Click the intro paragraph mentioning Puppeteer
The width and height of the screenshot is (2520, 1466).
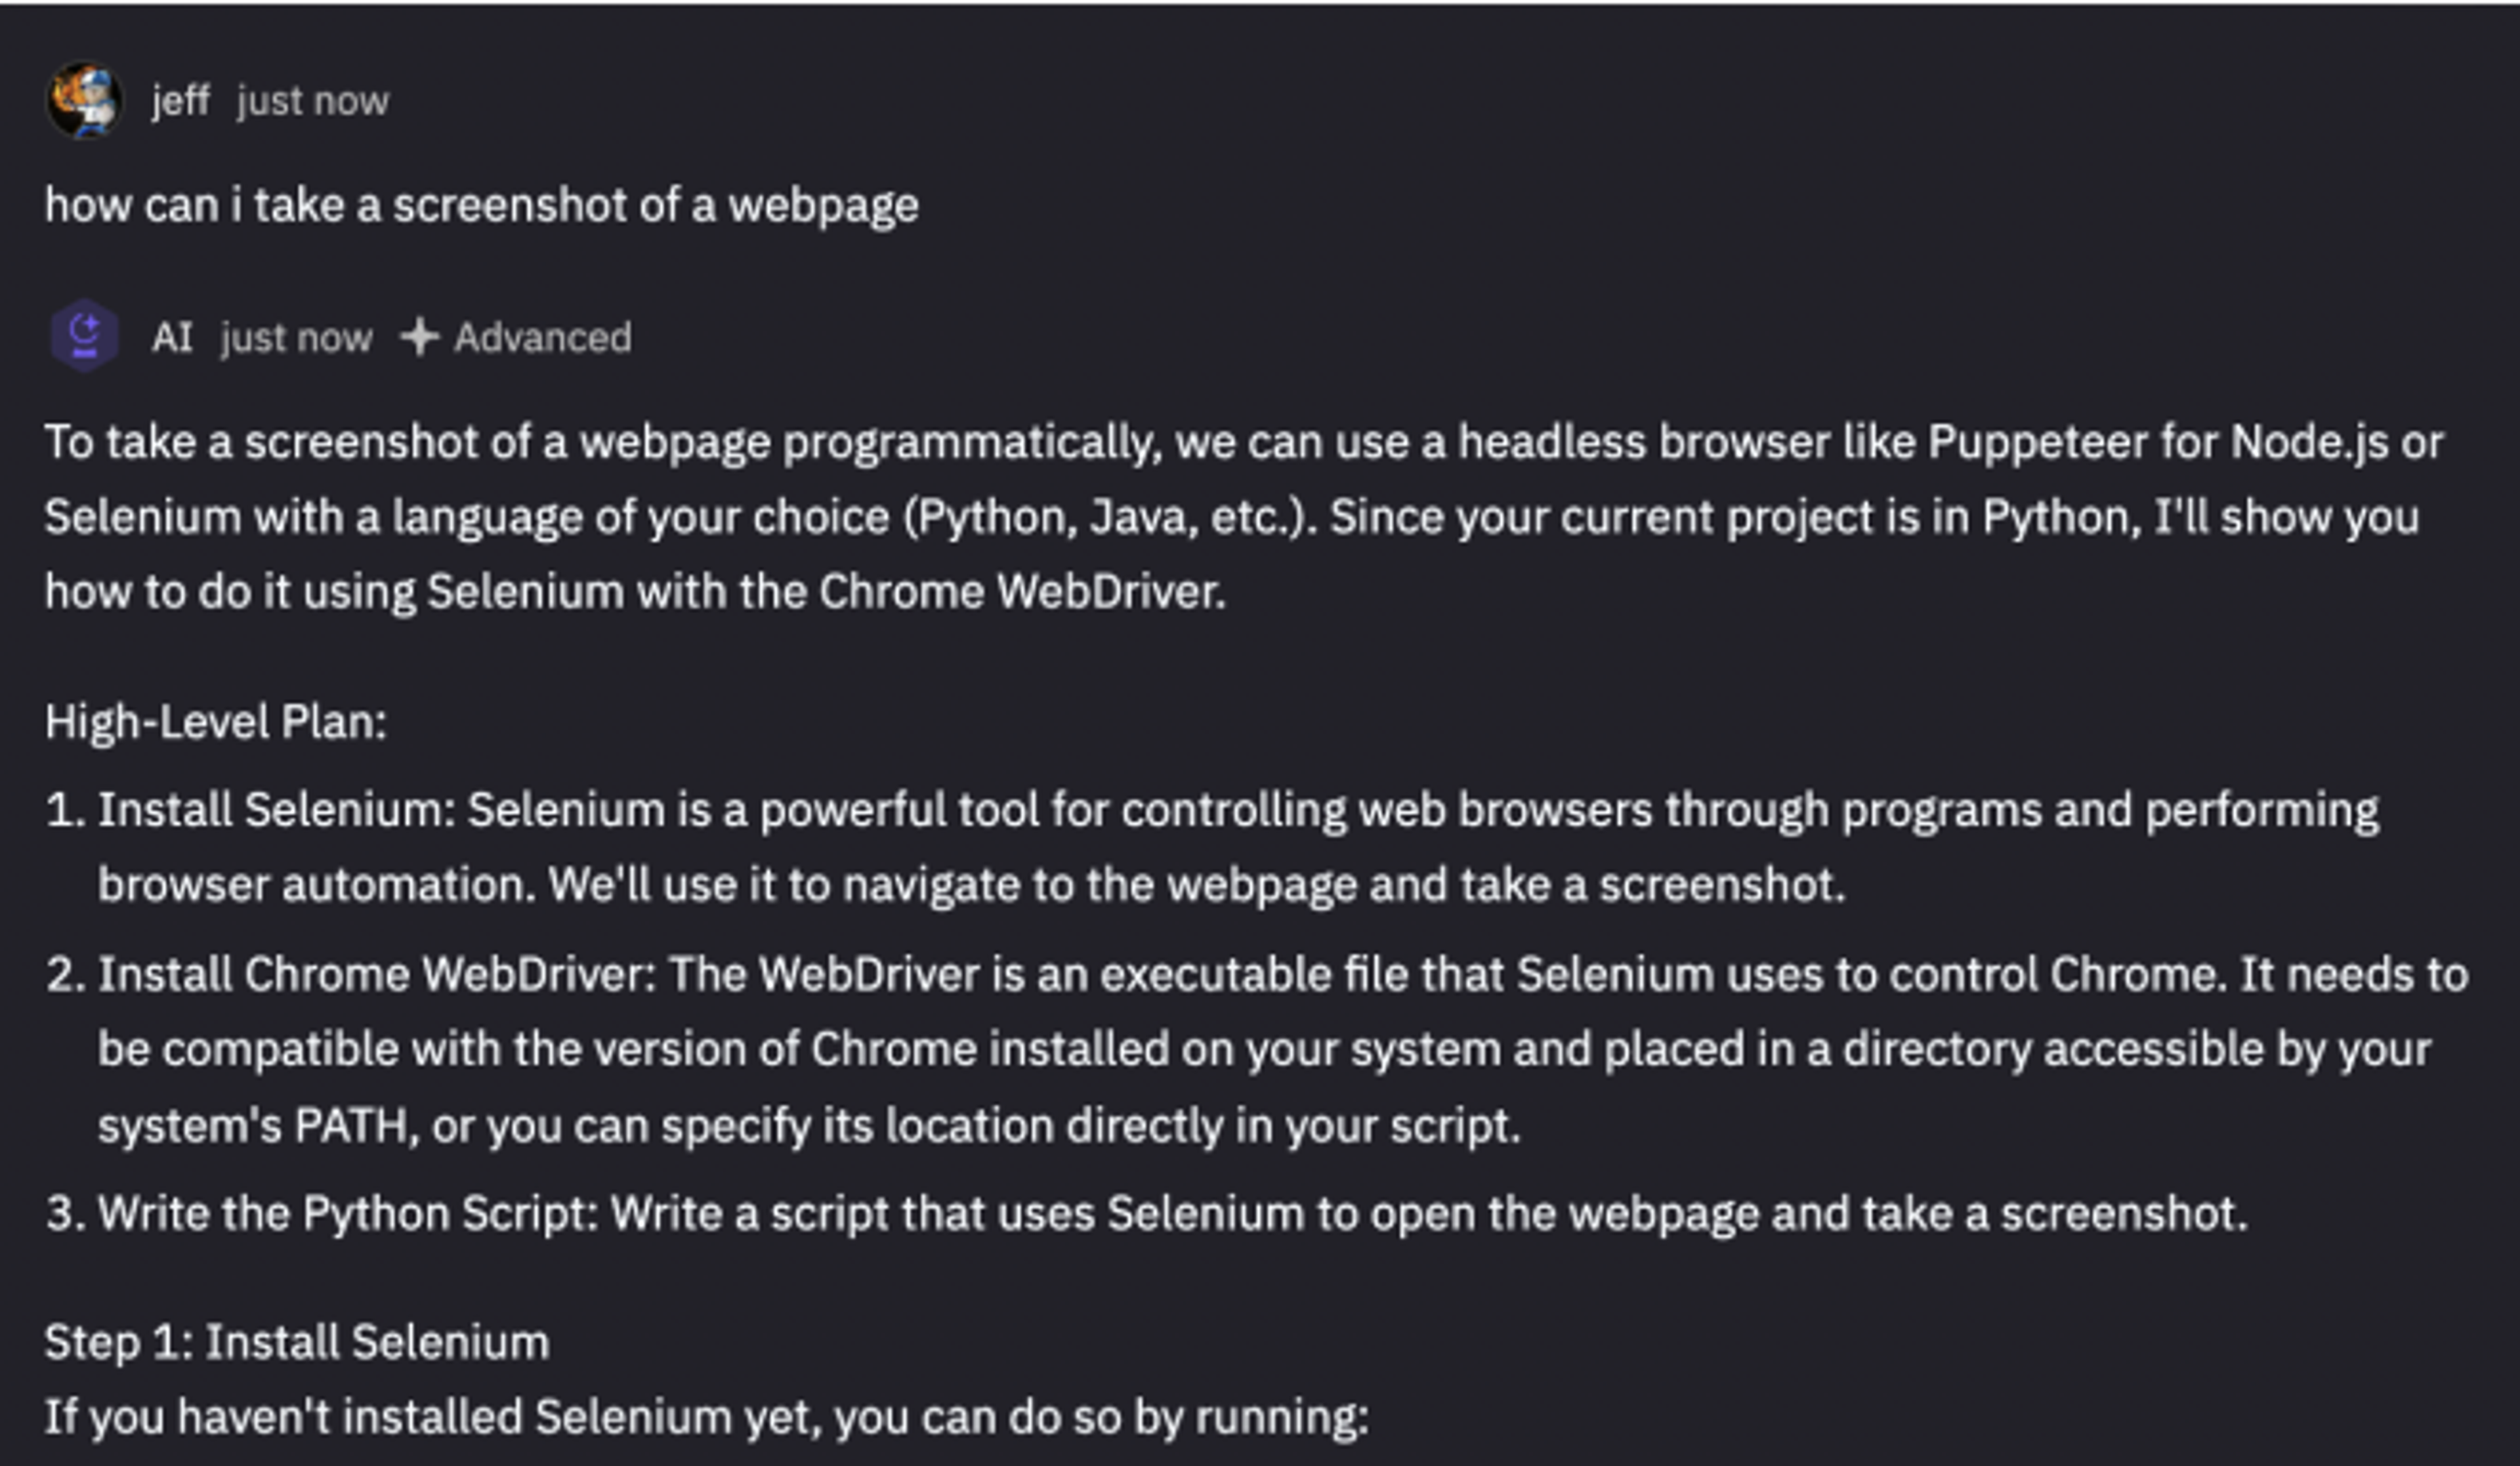(x=1240, y=516)
